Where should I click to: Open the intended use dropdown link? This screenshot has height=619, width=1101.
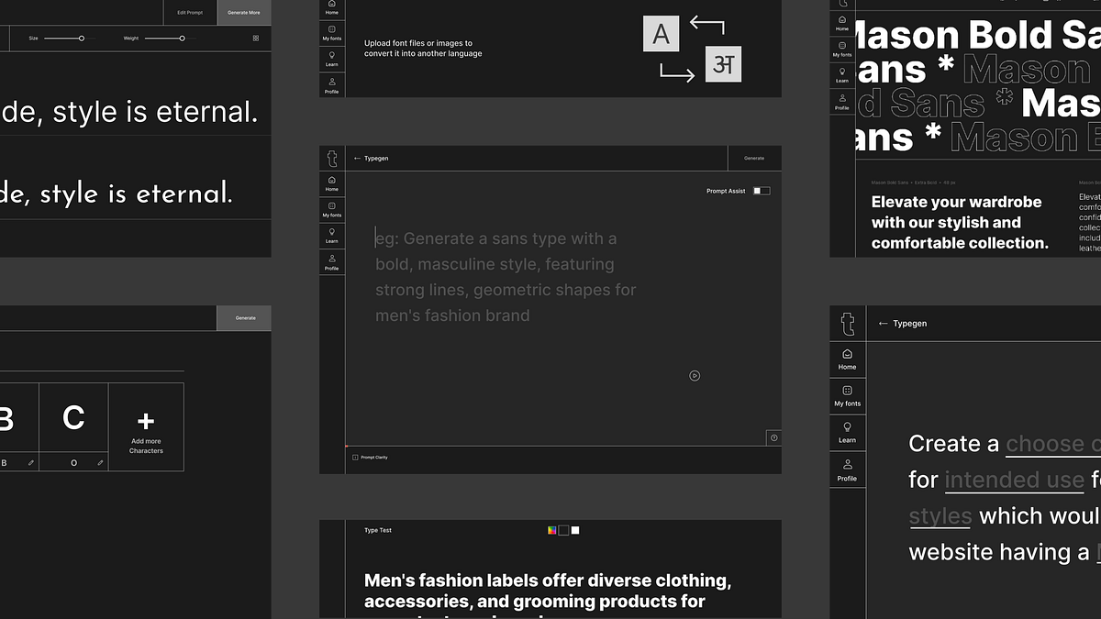[x=1014, y=480]
